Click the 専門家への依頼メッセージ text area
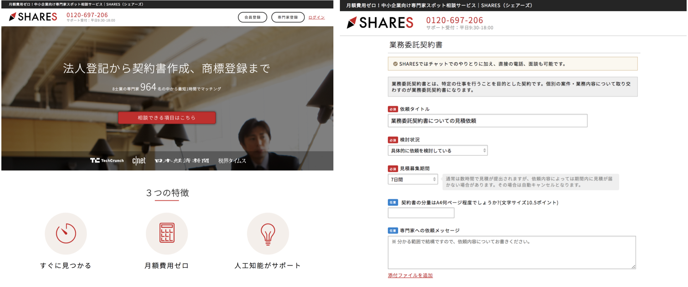The height and width of the screenshot is (287, 688). [511, 252]
